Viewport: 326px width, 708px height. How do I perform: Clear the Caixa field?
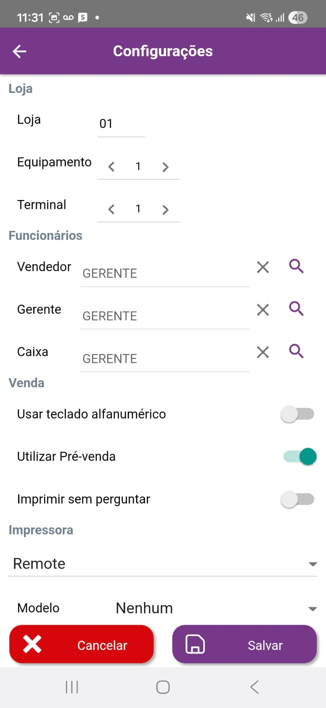pos(263,352)
